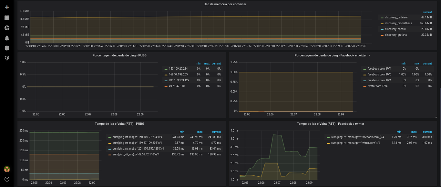Image resolution: width=441 pixels, height=187 pixels.
Task: Click panel title Tempo de Ida e Volta (RTT) - Facebook e twitter
Action: coord(331,124)
